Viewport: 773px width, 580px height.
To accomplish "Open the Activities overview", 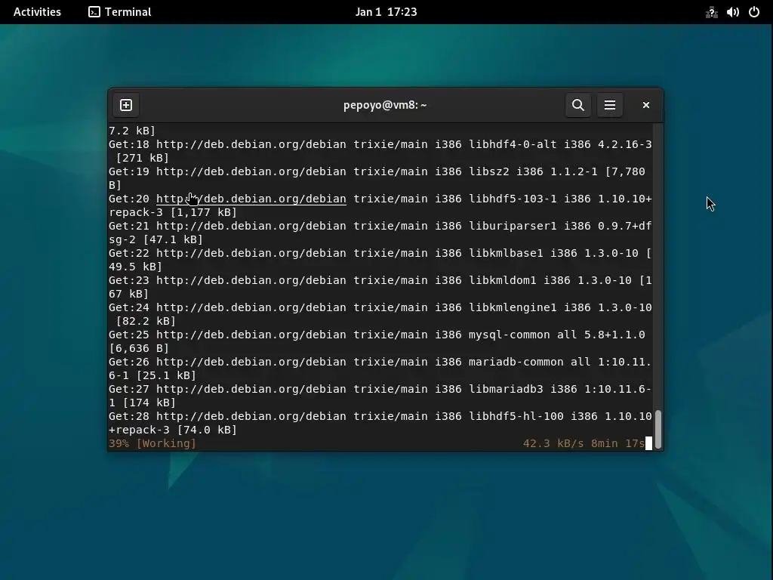I will (37, 12).
